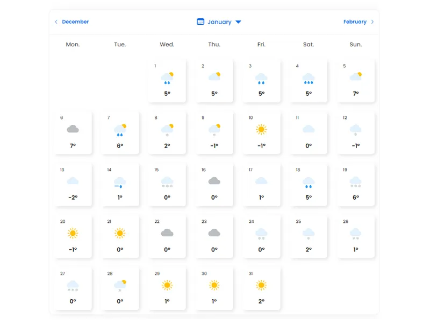Click the left chevron beside December

point(56,22)
